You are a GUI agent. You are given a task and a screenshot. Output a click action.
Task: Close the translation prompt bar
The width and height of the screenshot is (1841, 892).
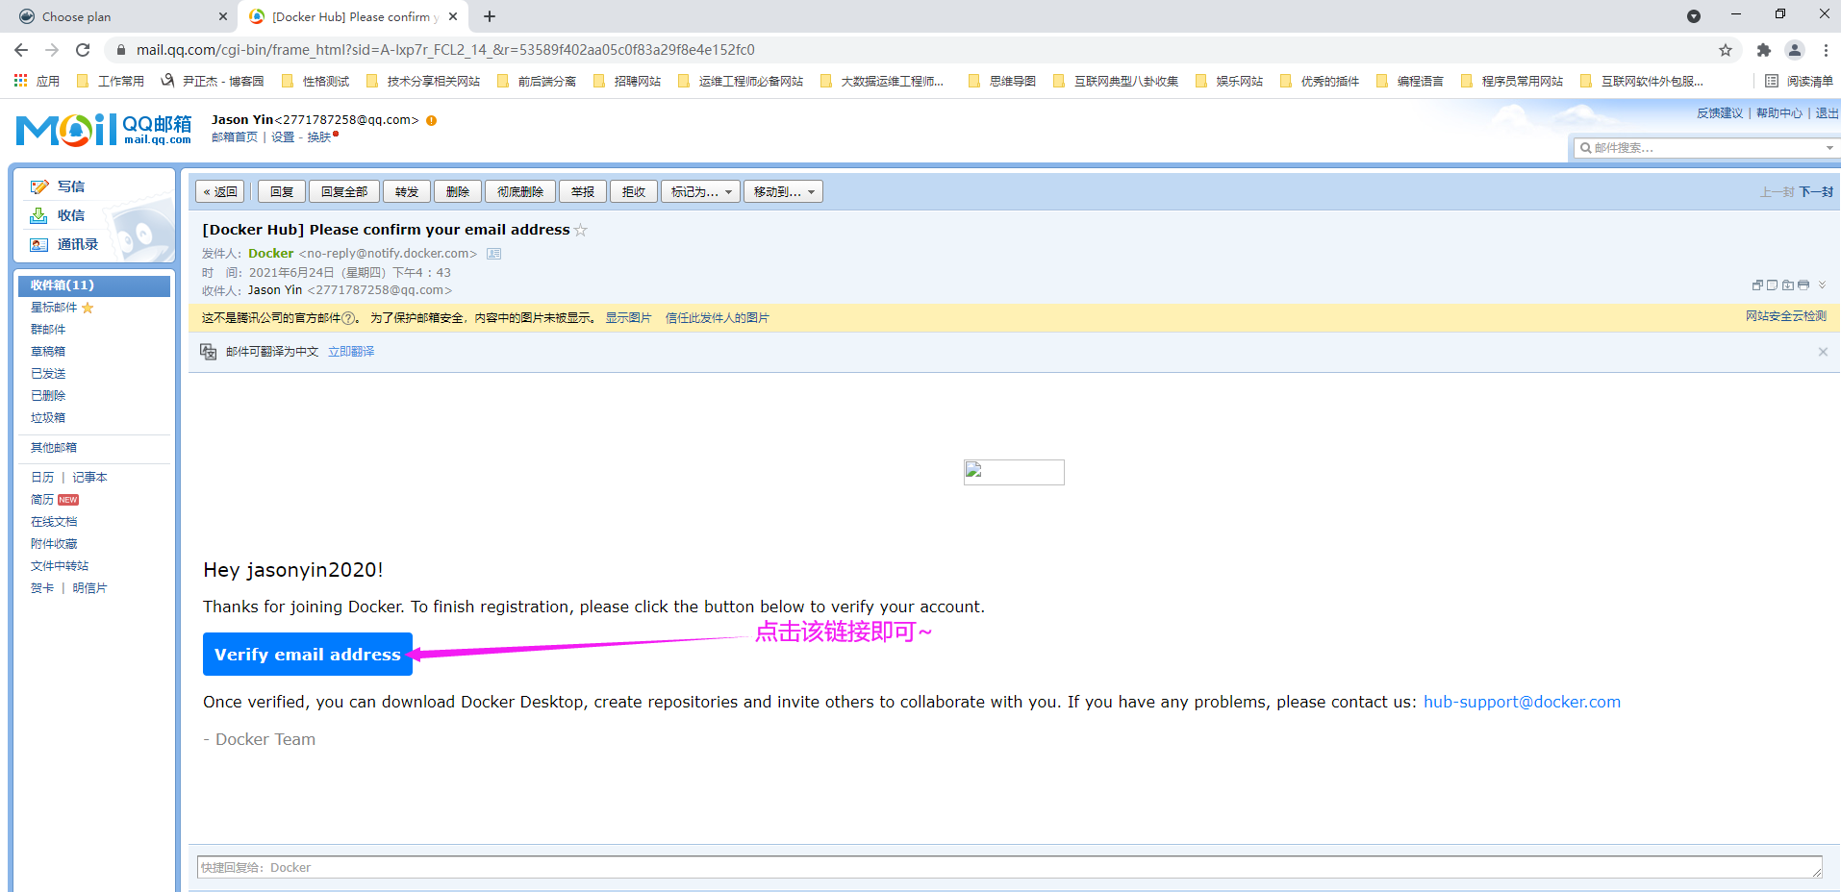[x=1823, y=352]
